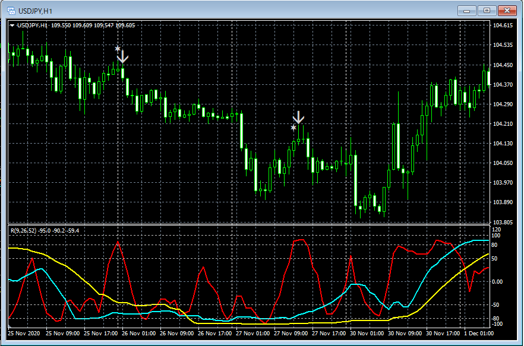Click the '30 Nov 09:00' time axis label
The height and width of the screenshot is (346, 524).
(x=405, y=334)
